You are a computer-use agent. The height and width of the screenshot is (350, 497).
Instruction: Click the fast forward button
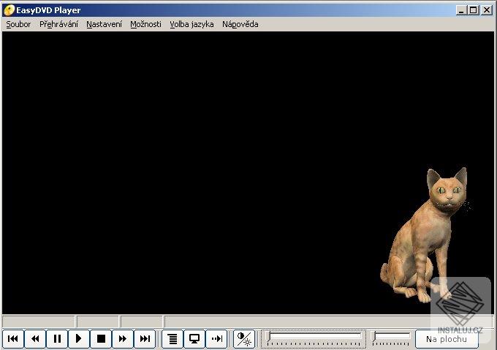(123, 338)
